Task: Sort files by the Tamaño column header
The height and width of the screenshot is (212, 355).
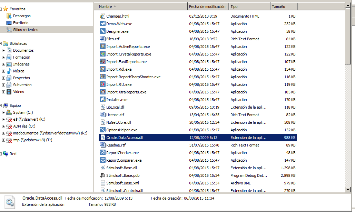Action: click(284, 7)
